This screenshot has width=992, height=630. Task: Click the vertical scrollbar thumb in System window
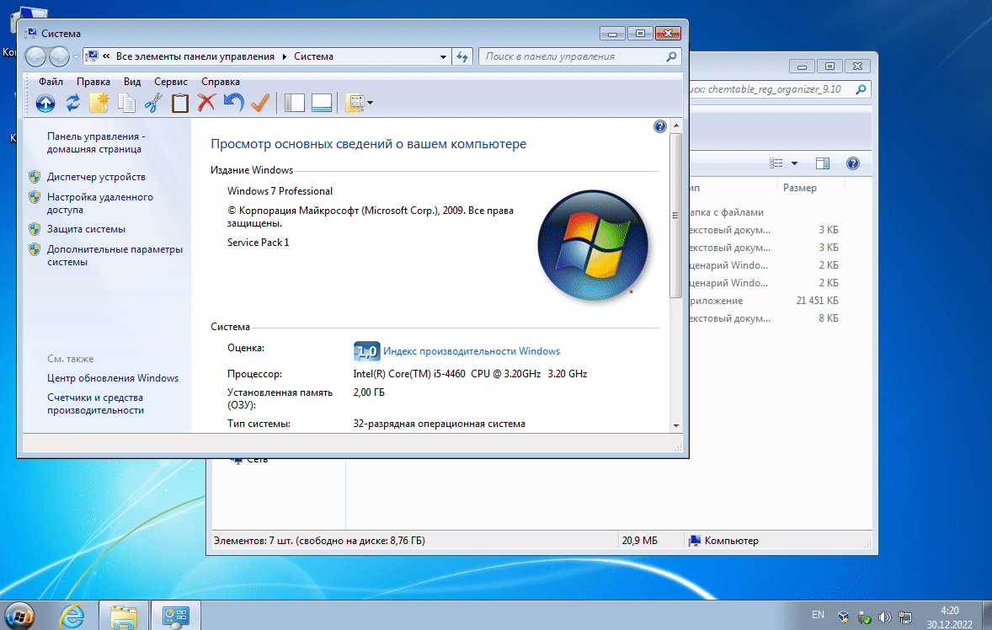[675, 215]
